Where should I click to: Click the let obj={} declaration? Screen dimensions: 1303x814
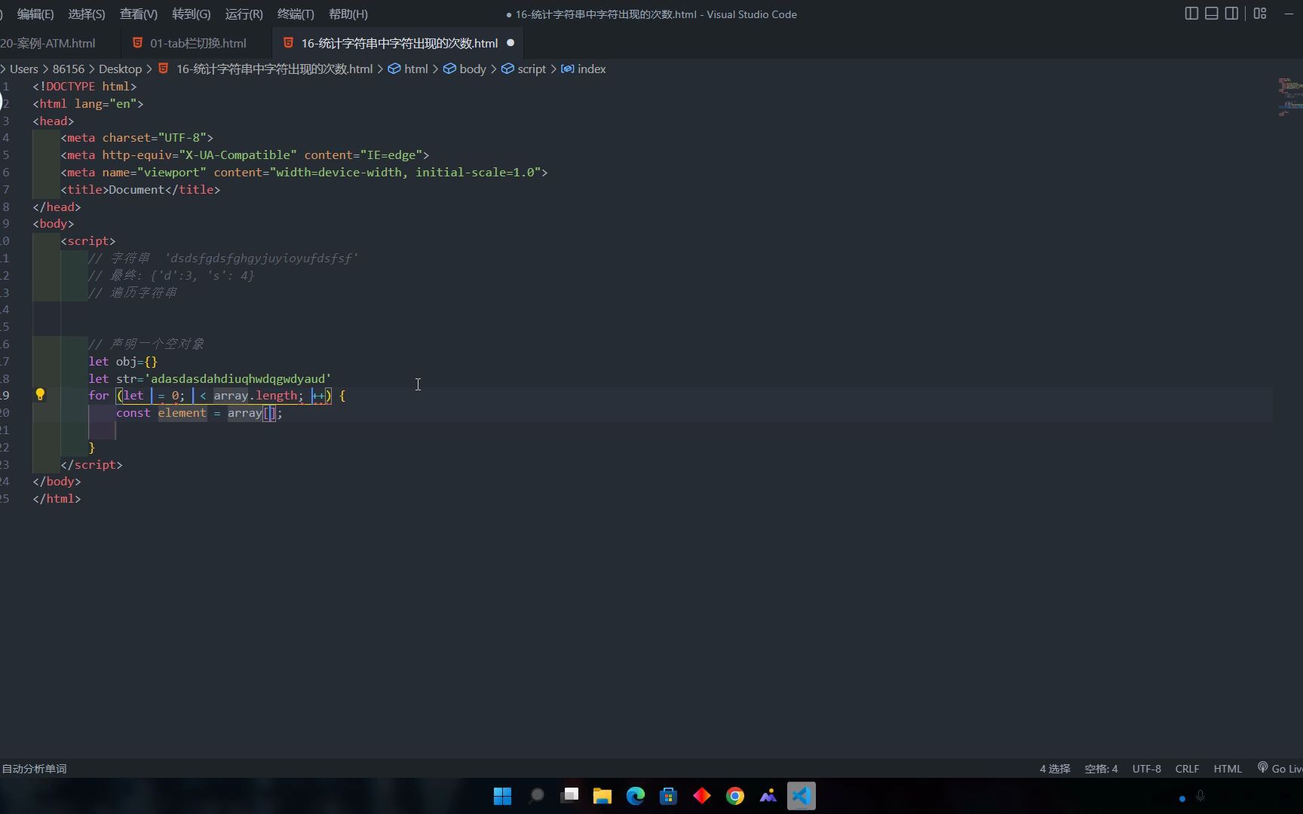[123, 362]
